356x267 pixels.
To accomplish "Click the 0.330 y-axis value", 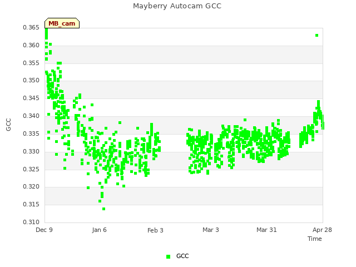I will point(31,151).
